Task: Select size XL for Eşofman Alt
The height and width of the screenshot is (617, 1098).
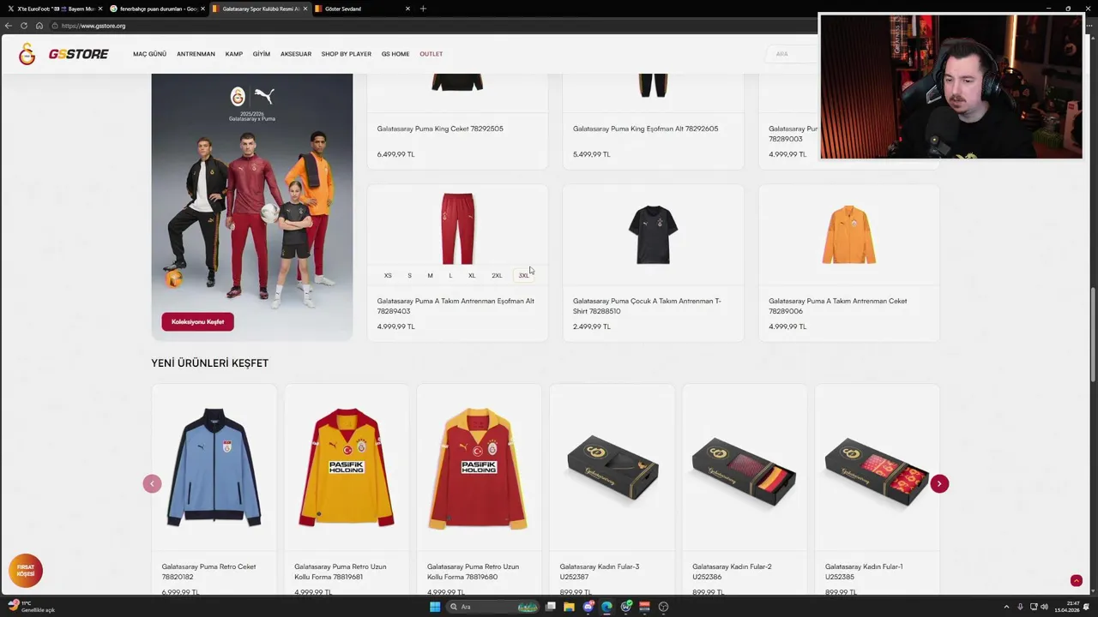Action: 472,275
